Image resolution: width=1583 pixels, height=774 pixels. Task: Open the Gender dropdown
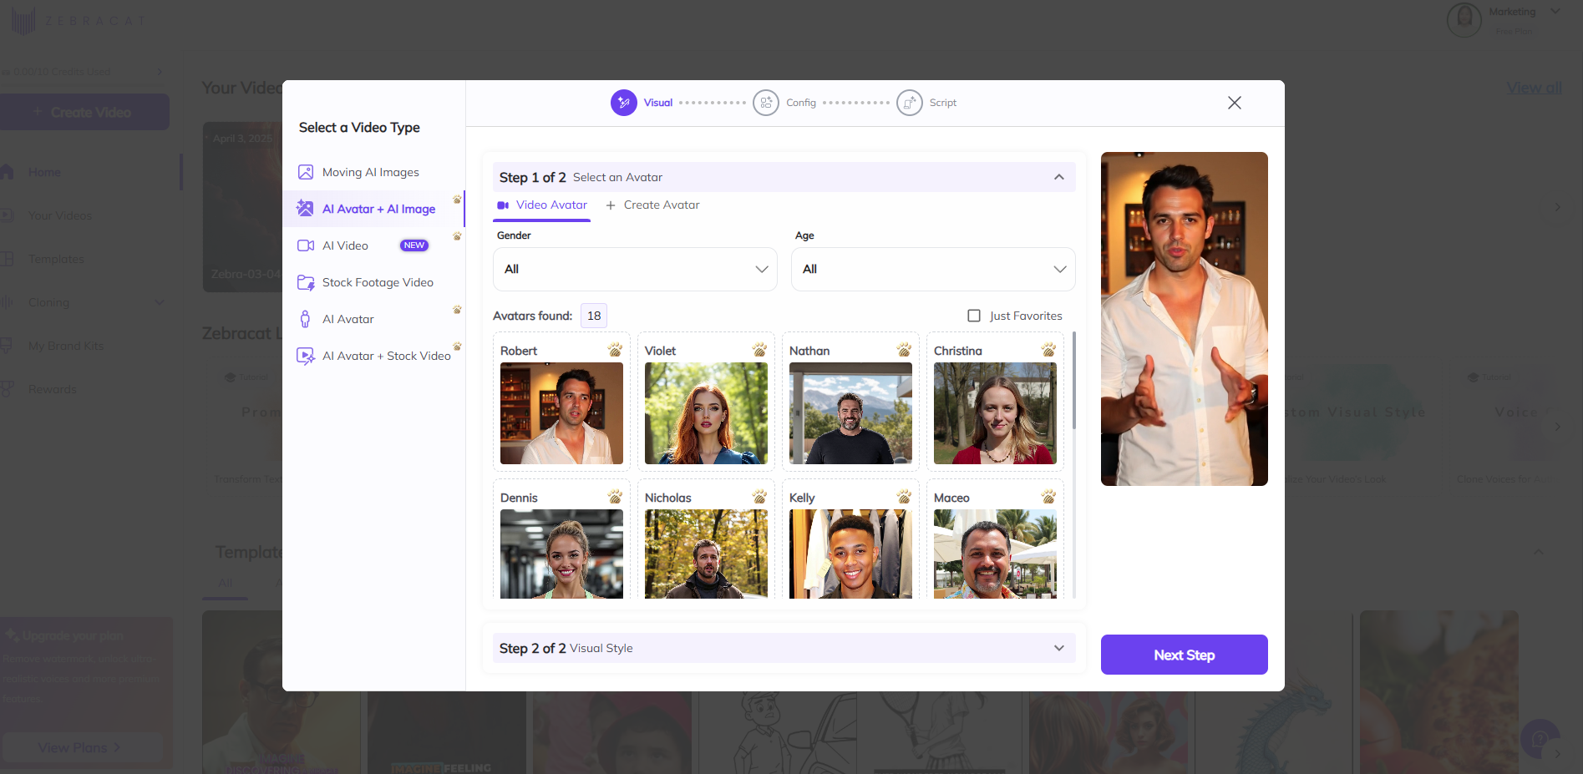(636, 269)
